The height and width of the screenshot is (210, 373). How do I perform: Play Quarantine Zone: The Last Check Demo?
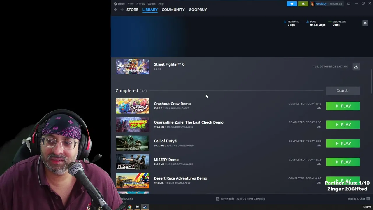(x=343, y=125)
